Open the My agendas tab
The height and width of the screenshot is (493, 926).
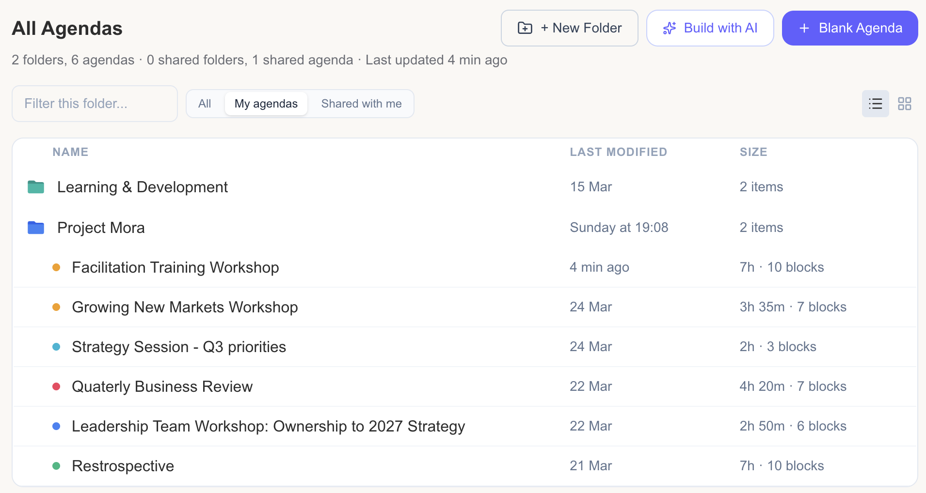[266, 103]
